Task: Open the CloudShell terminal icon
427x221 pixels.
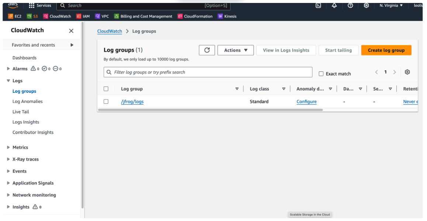Action: coord(318,5)
